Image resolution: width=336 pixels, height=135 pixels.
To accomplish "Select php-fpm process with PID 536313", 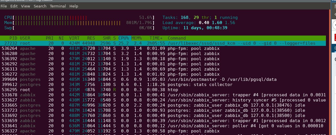I will (x=163, y=69).
